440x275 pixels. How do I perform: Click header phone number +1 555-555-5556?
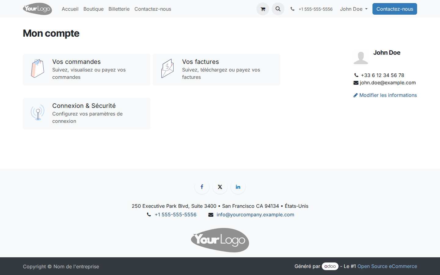316,9
